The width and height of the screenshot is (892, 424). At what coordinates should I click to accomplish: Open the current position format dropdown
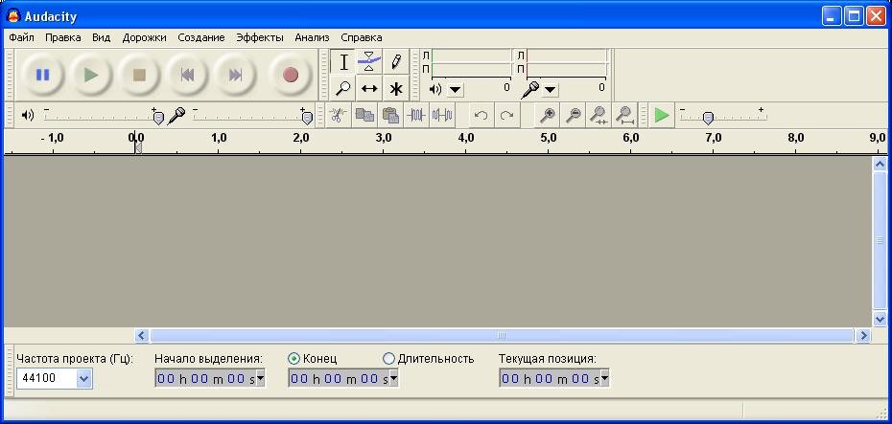click(604, 379)
